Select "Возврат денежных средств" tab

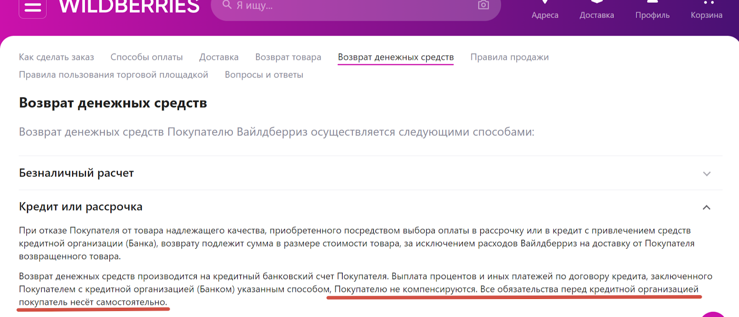(x=396, y=57)
